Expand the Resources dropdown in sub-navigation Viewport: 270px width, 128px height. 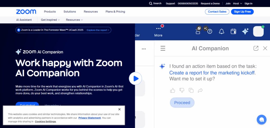(74, 20)
